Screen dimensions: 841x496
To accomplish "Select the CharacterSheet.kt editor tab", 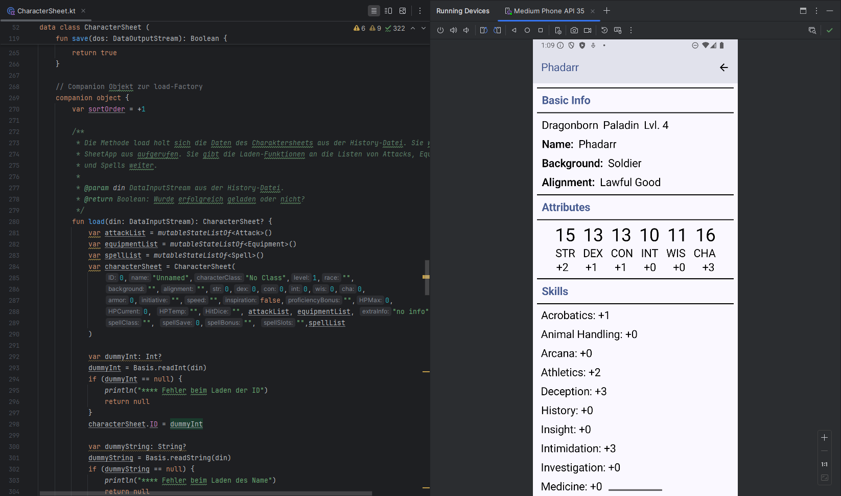I will pos(46,11).
